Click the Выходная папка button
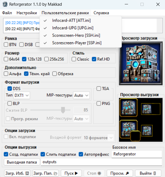The image size is (165, 177). tap(22, 162)
